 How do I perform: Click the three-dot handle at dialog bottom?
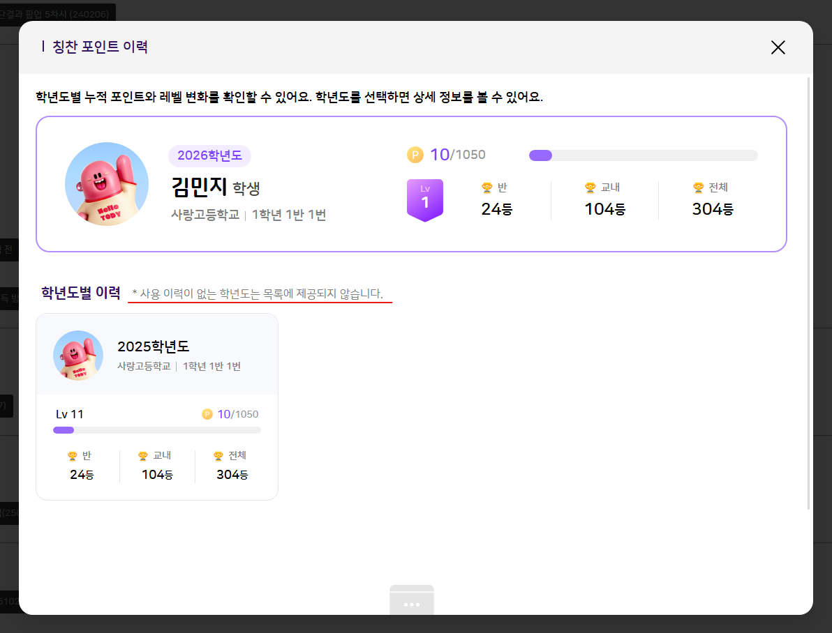[412, 604]
